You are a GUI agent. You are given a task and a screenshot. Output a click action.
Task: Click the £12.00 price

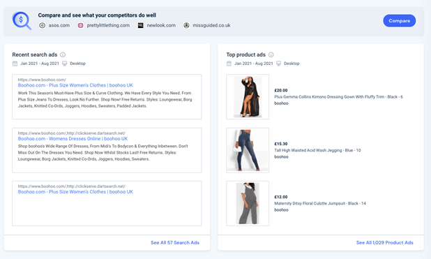(280, 197)
